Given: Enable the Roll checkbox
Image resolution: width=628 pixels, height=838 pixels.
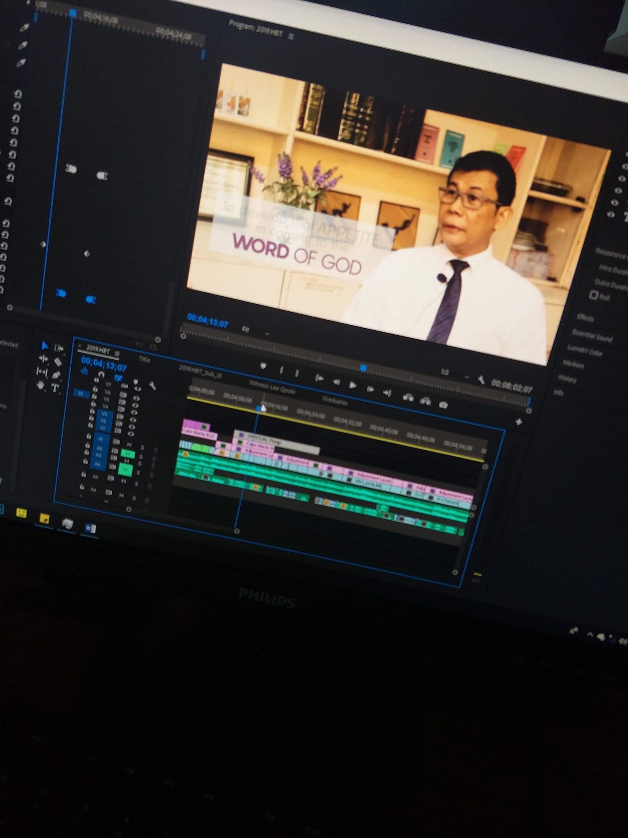Looking at the screenshot, I should tap(593, 295).
